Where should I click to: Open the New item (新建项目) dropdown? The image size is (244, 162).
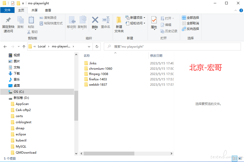[x=135, y=18]
